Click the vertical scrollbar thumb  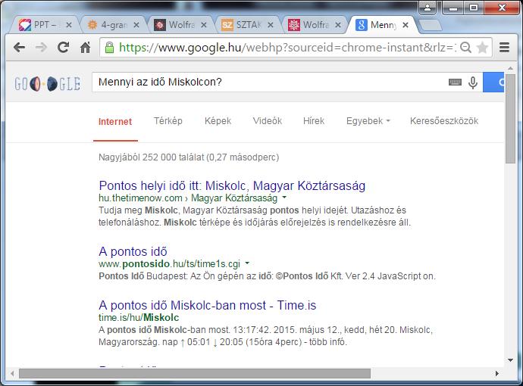[x=510, y=119]
